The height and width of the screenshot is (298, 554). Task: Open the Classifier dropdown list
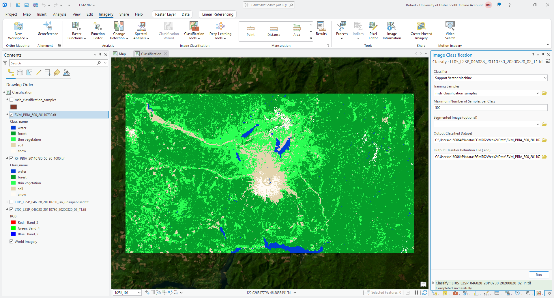[545, 78]
